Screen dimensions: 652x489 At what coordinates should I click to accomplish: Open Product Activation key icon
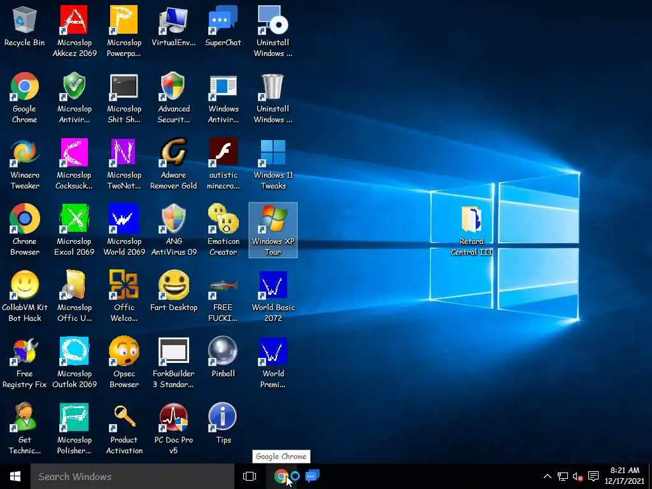click(124, 429)
